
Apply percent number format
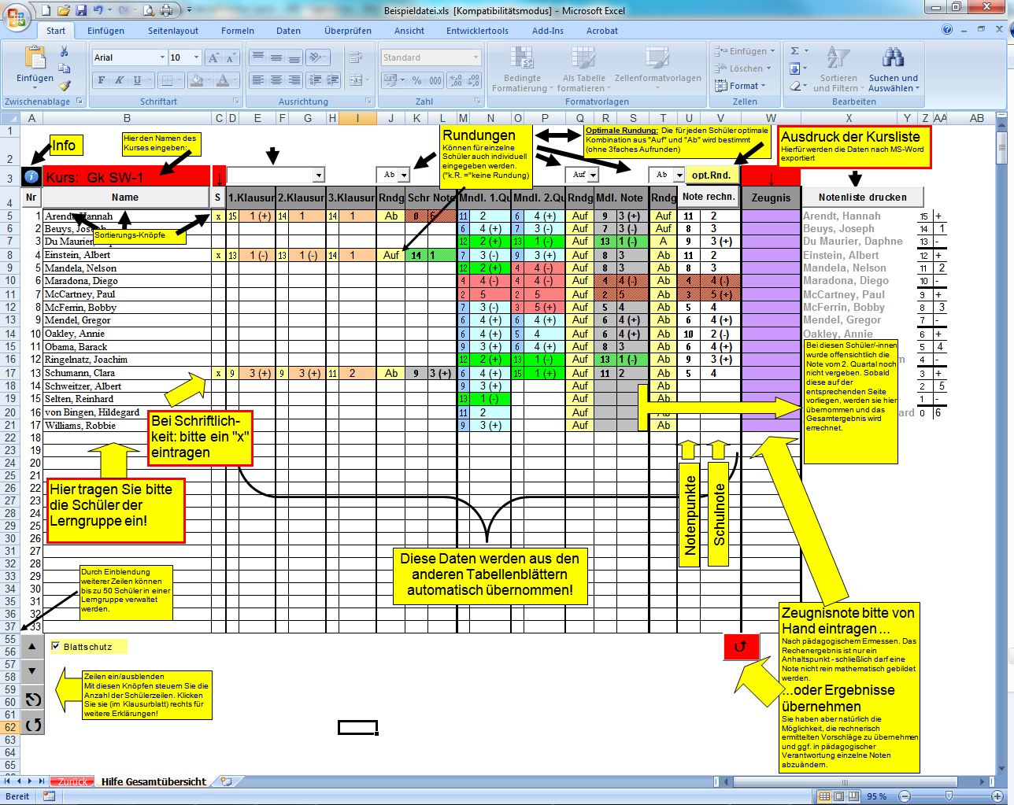[416, 80]
